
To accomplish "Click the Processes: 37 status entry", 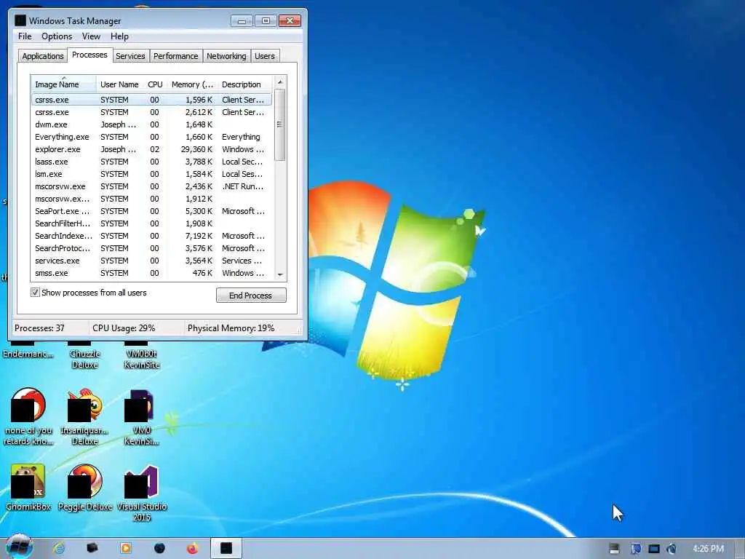I will point(39,328).
